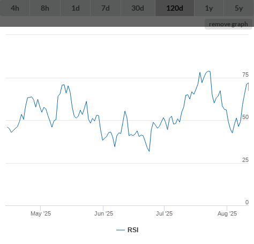The width and height of the screenshot is (254, 244).
Task: Click the remove graph button
Action: point(228,24)
